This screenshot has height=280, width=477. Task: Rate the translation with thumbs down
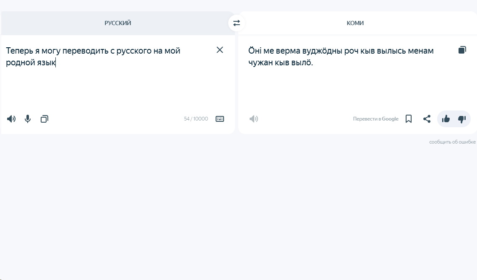pos(462,119)
